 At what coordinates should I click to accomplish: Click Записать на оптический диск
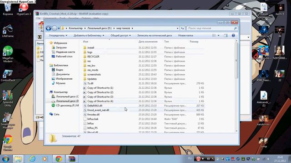tap(155, 35)
